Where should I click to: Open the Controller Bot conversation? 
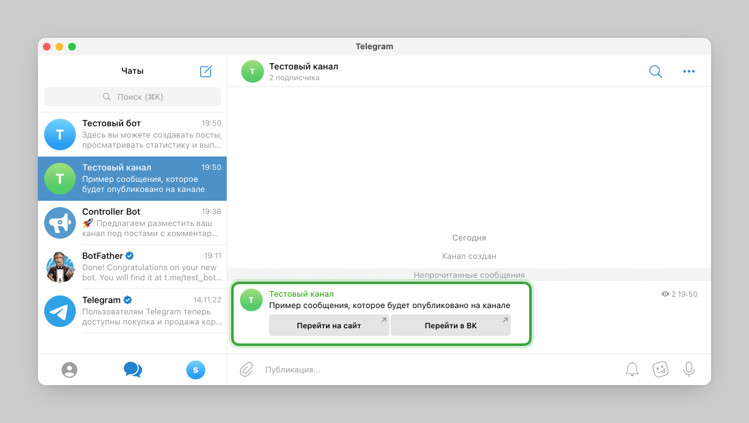(132, 222)
